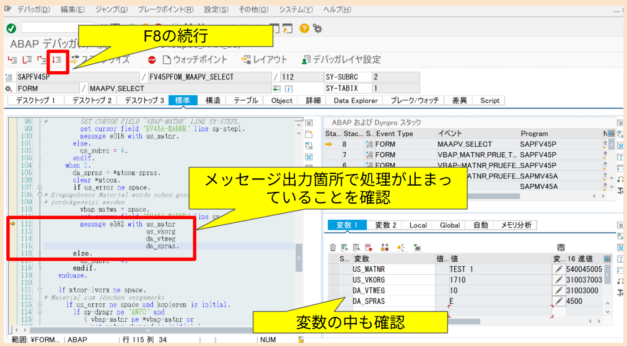This screenshot has width=627, height=346.
Task: Open the ブレークポイント(R) menu
Action: tap(165, 9)
